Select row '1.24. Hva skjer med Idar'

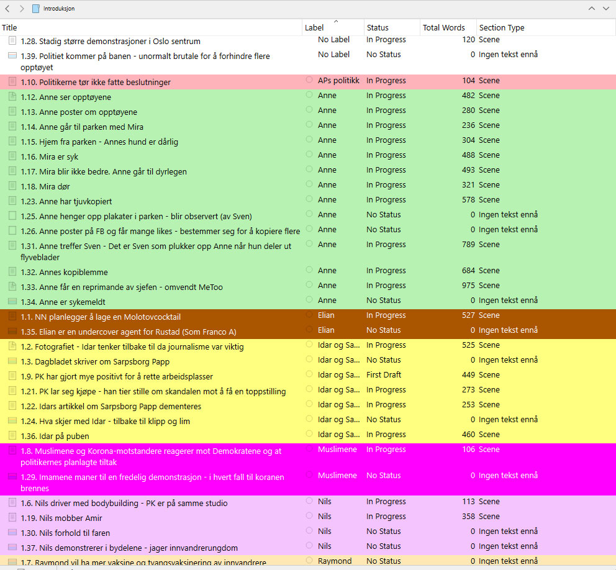[x=308, y=421]
